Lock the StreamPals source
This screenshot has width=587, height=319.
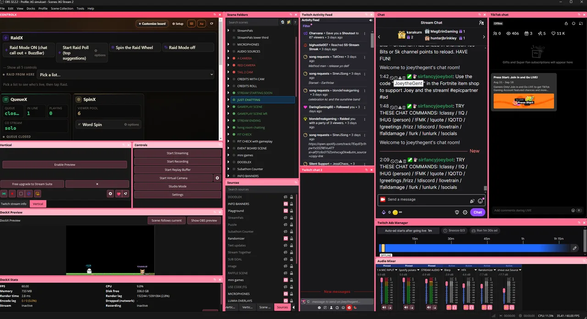(291, 218)
